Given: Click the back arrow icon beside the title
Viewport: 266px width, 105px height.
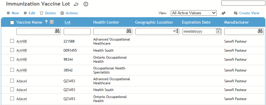Looking at the screenshot, I should (76, 5).
